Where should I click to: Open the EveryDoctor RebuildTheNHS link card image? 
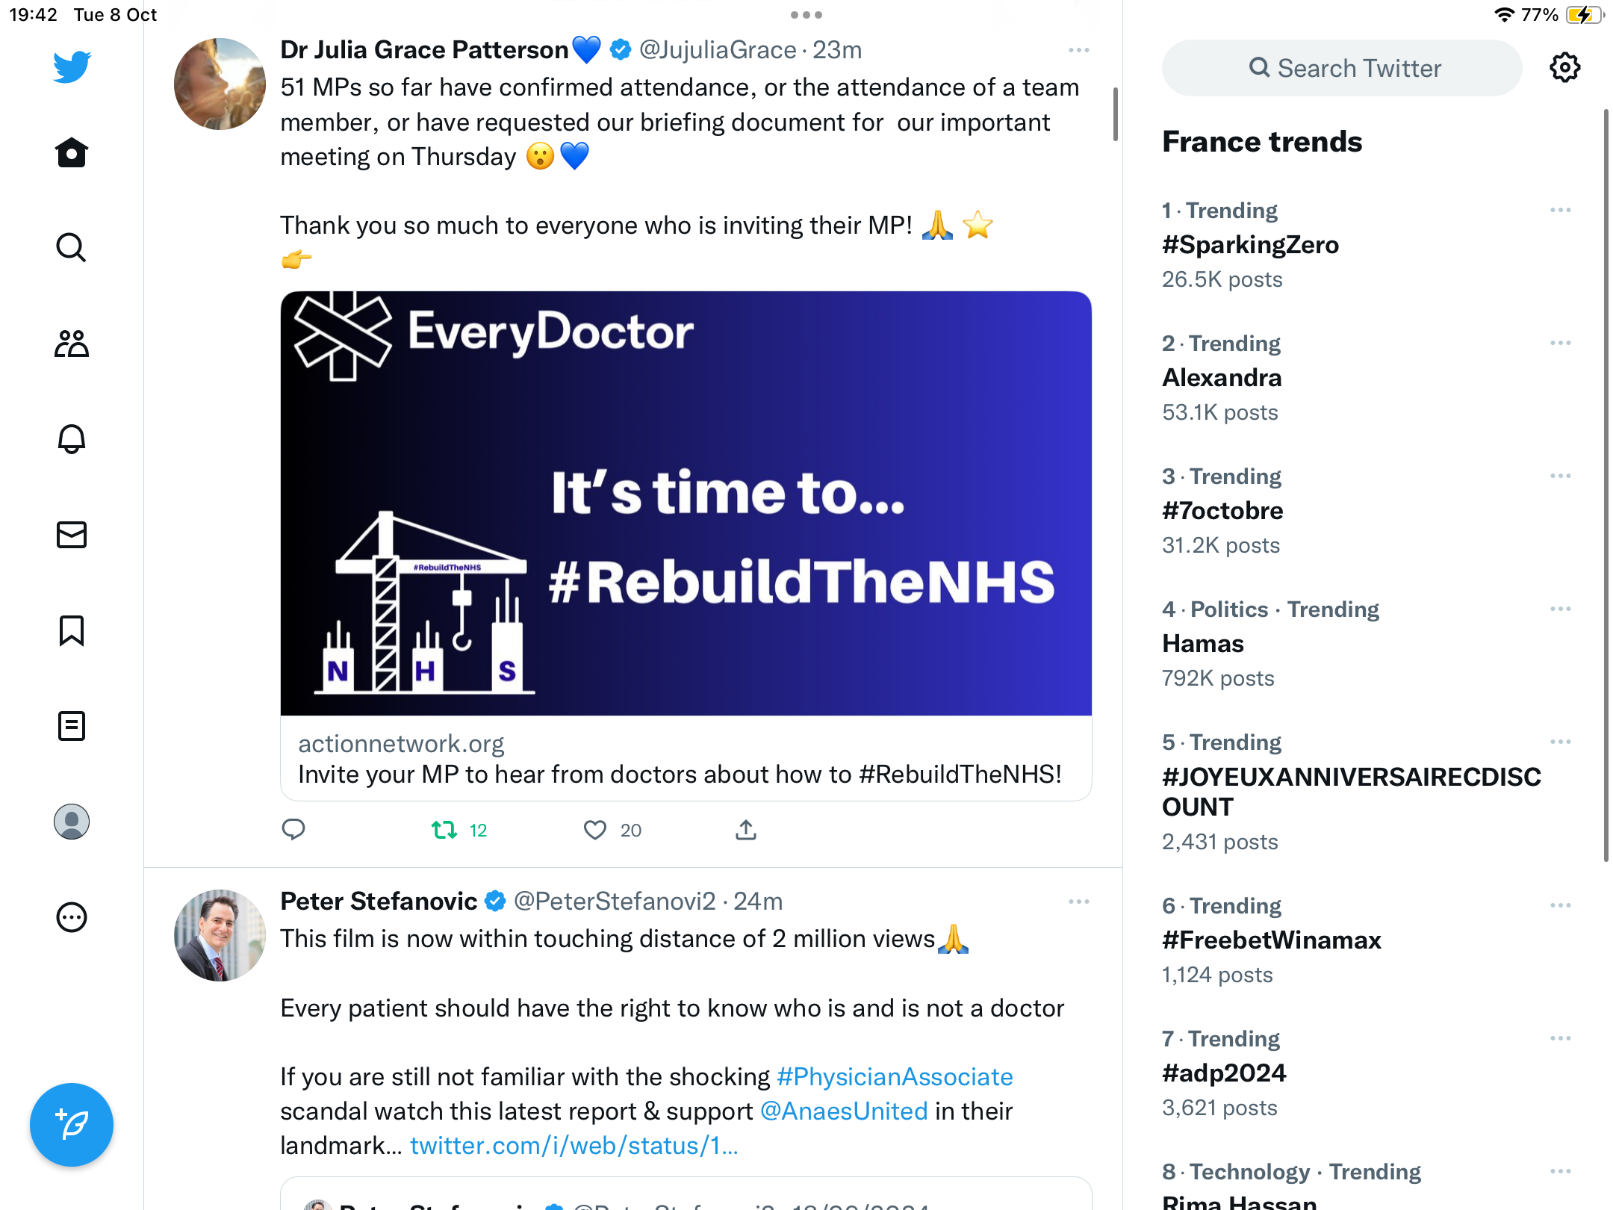(686, 503)
